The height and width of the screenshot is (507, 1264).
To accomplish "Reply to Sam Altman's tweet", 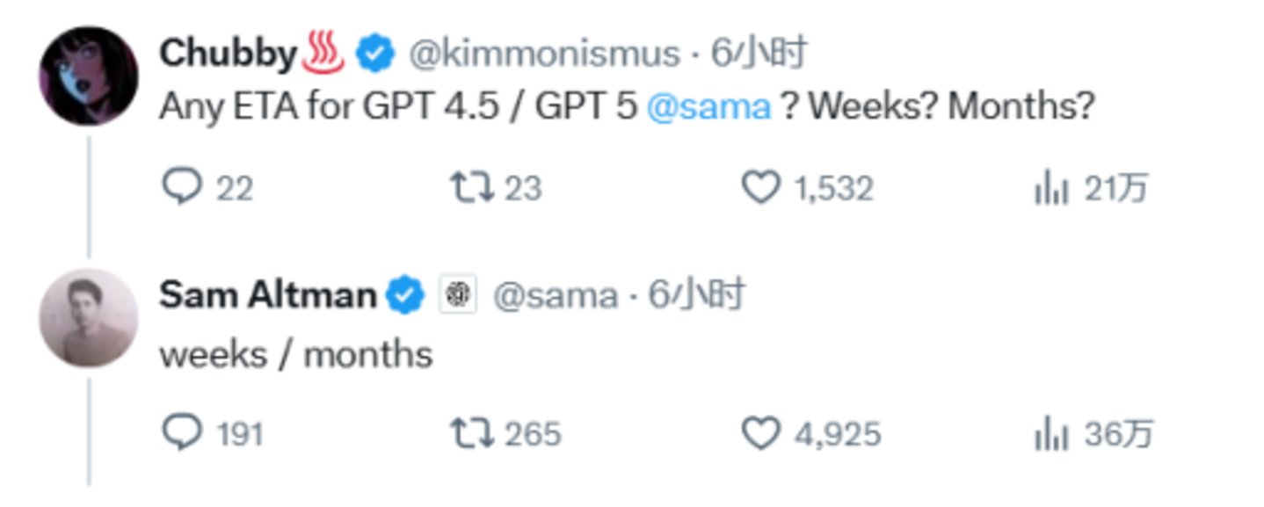I will click(x=182, y=434).
